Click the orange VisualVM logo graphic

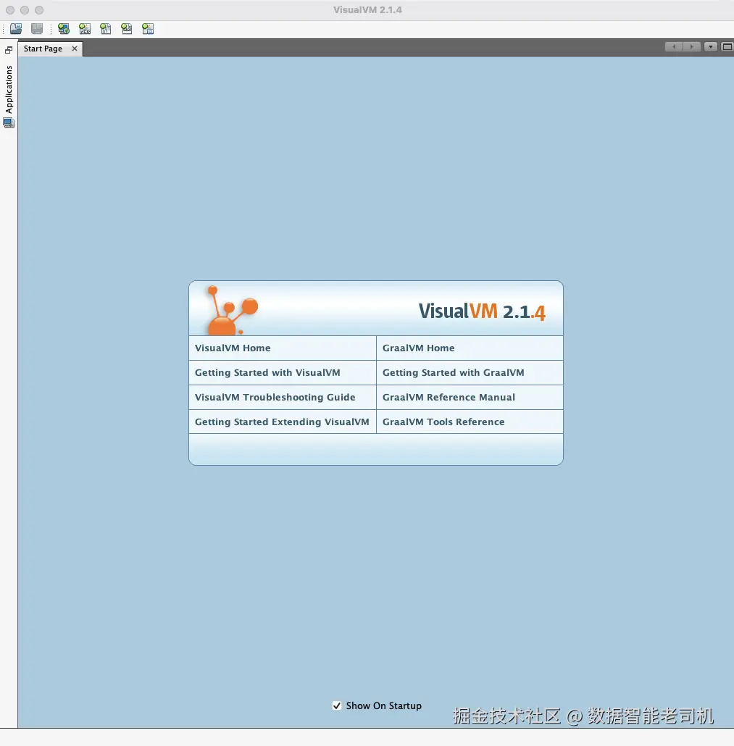233,310
